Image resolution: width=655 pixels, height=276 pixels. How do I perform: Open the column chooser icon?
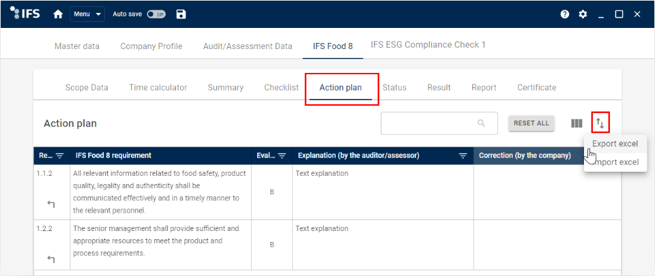(577, 123)
